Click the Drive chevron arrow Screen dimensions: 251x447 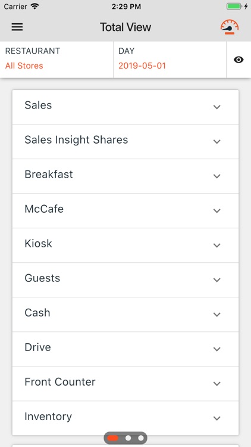click(217, 349)
